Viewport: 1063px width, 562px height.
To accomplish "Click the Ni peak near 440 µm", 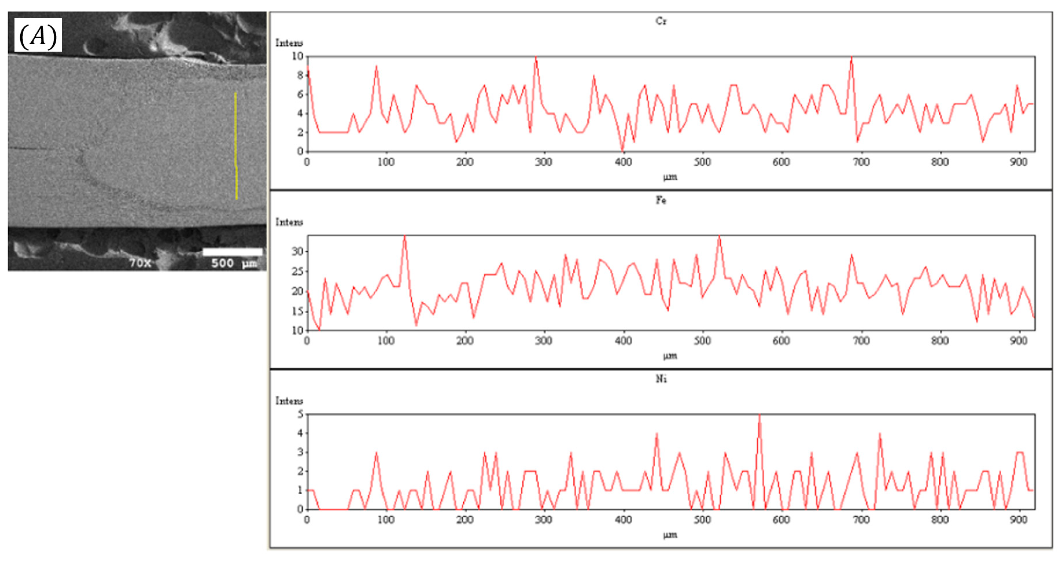I will point(657,435).
